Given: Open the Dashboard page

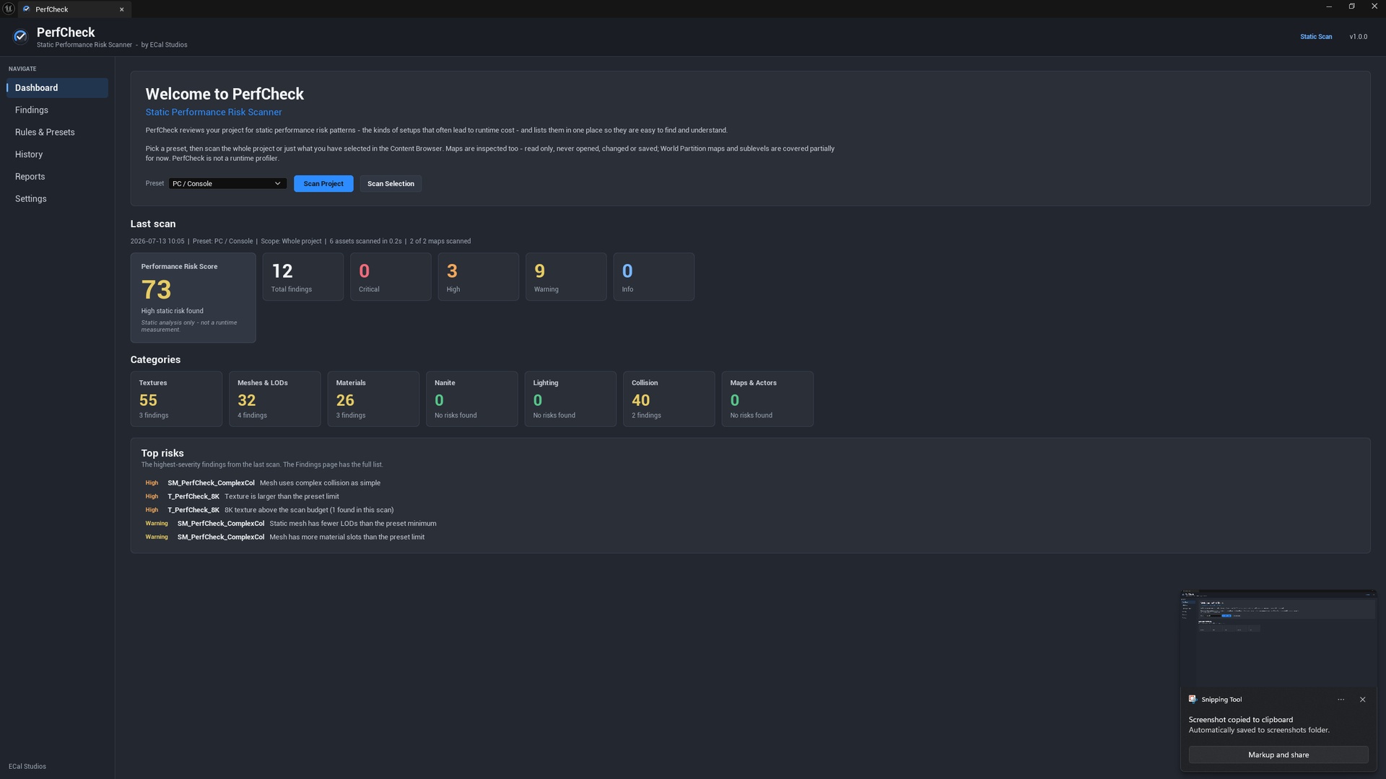Looking at the screenshot, I should 57,88.
